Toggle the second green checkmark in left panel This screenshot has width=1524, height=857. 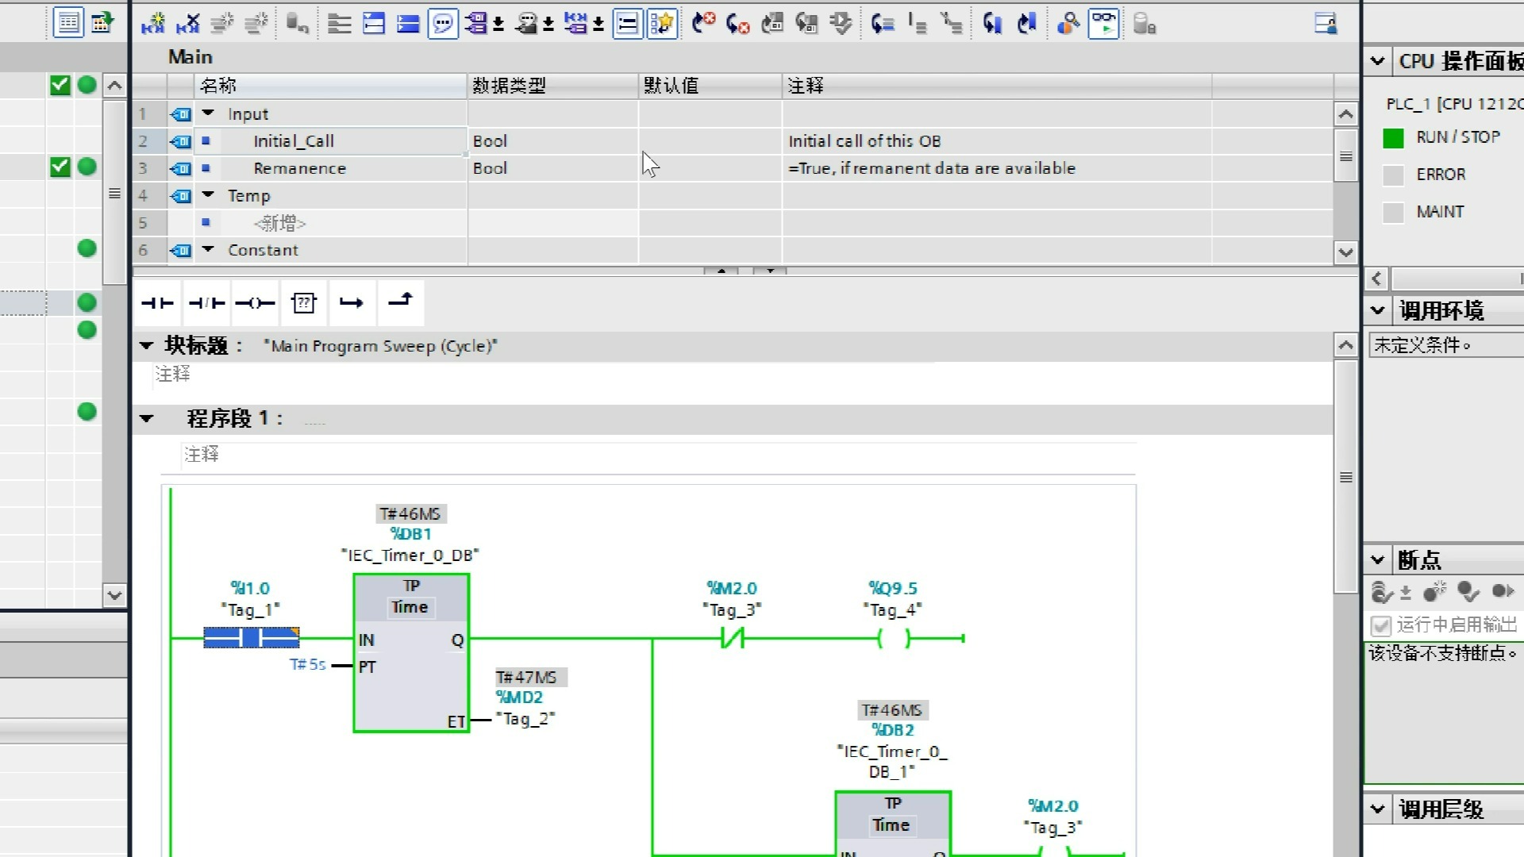[x=60, y=167]
